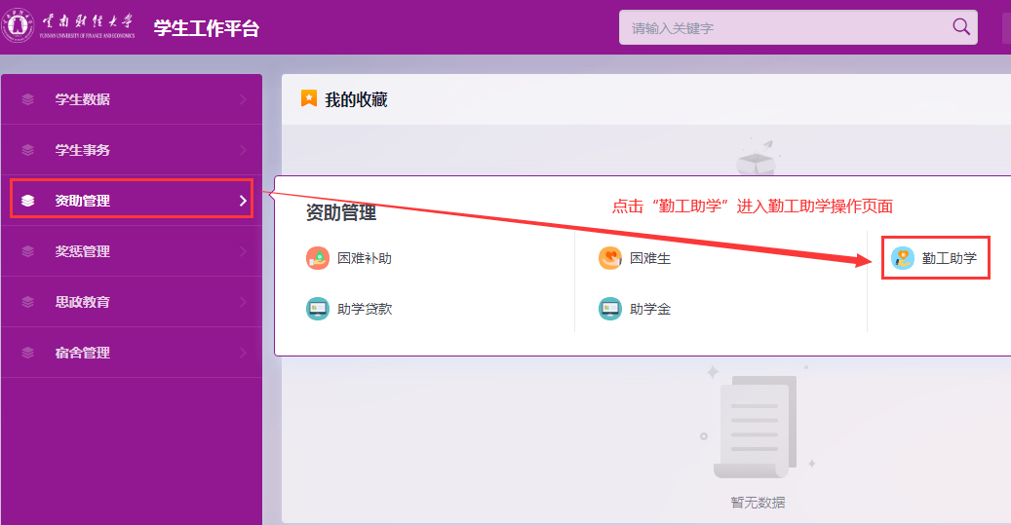Screen dimensions: 1011x525
Task: Click the 我的收藏 bookmark star icon
Action: [309, 98]
